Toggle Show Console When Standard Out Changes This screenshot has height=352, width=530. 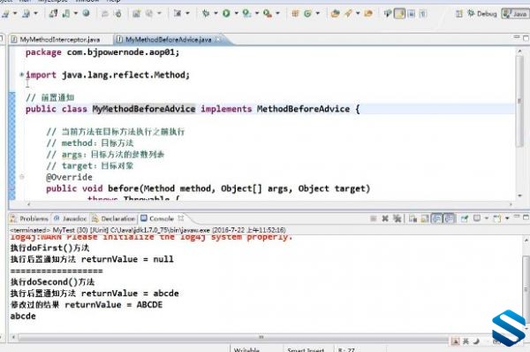point(436,218)
